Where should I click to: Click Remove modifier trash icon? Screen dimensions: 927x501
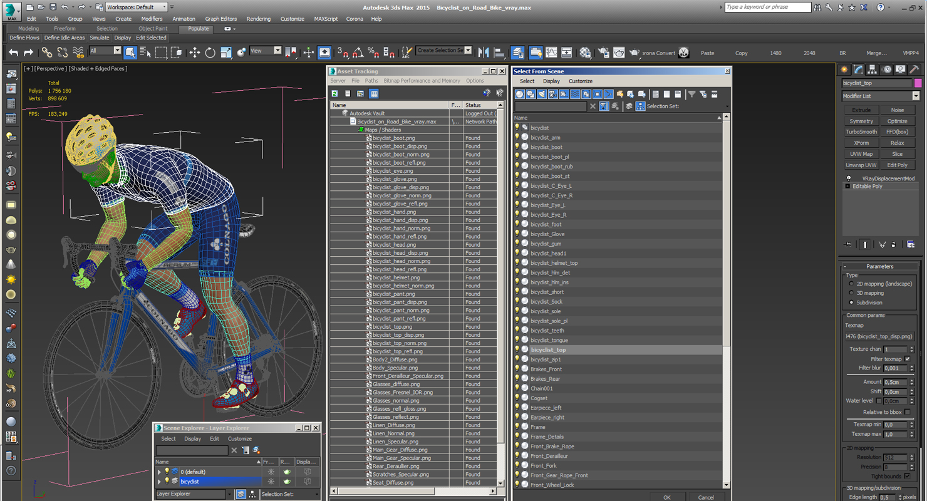[894, 245]
